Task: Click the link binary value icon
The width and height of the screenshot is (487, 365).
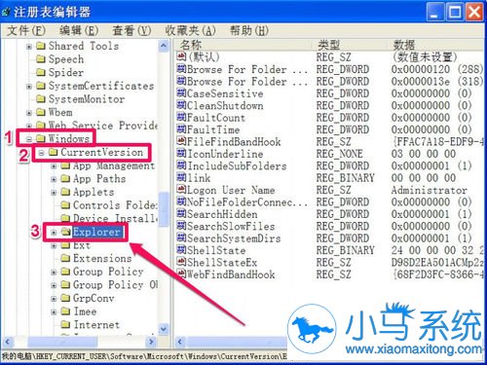Action: click(x=181, y=178)
